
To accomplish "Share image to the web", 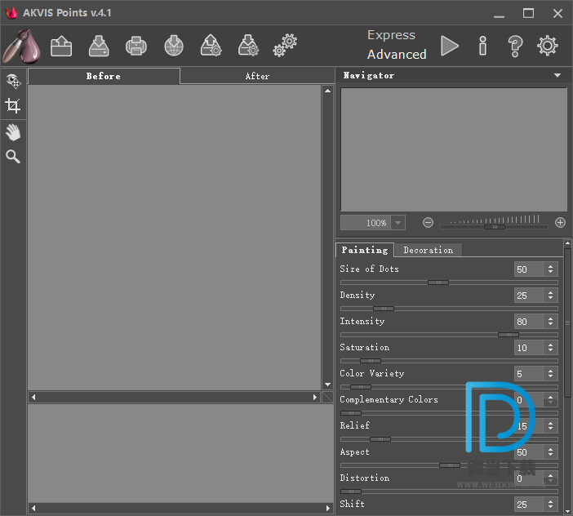I will pos(174,46).
